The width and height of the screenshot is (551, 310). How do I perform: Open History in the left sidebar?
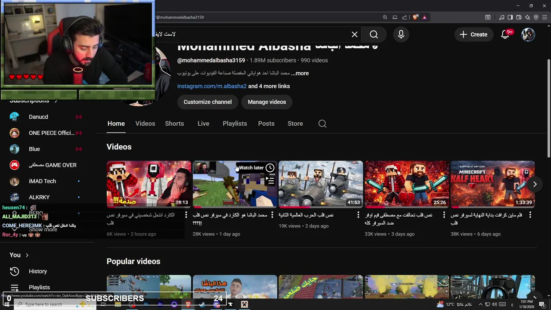coord(38,271)
